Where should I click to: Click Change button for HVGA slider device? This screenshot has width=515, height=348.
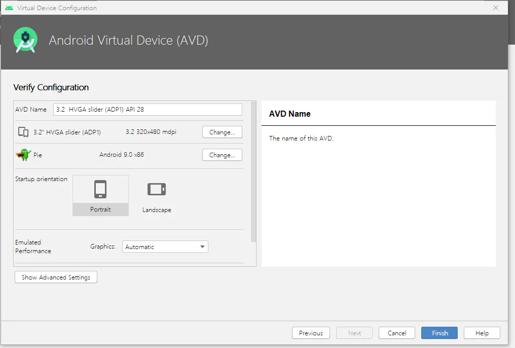222,132
